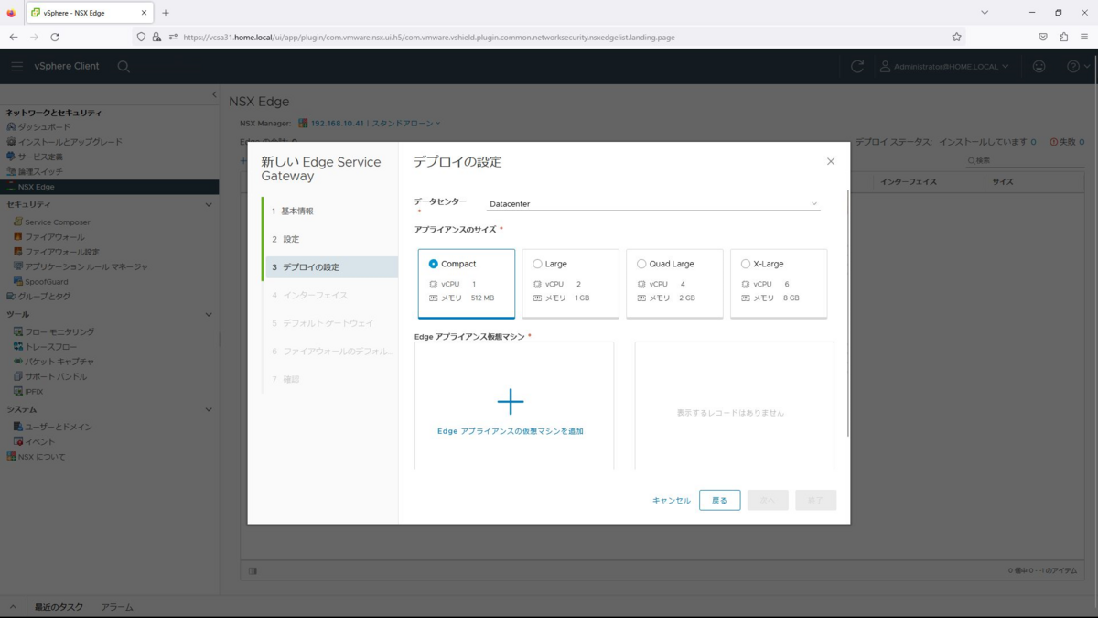Reload the page in Firefox

pos(55,37)
